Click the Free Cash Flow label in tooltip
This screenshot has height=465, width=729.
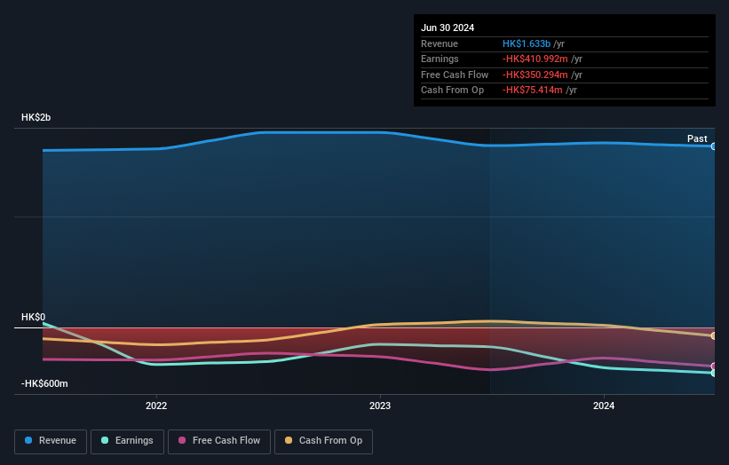[x=455, y=75]
